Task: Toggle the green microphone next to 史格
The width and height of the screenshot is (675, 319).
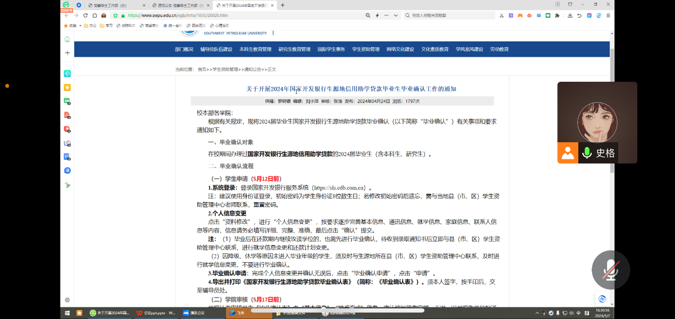Action: point(586,153)
